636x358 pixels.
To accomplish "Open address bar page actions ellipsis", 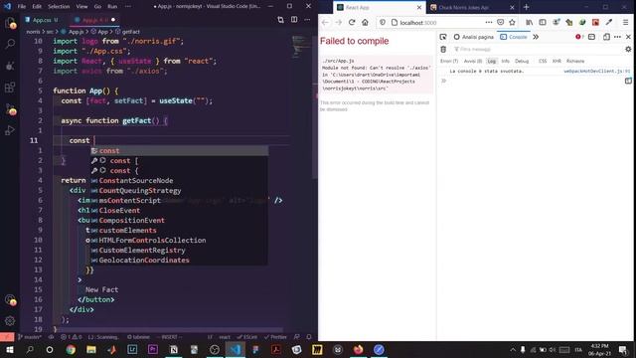I will [x=489, y=23].
